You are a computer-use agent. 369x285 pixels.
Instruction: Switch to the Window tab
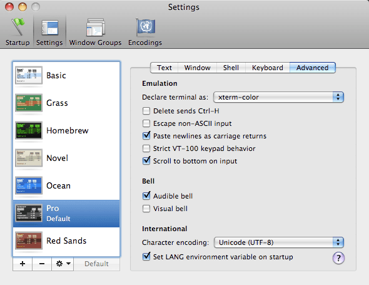(x=197, y=68)
